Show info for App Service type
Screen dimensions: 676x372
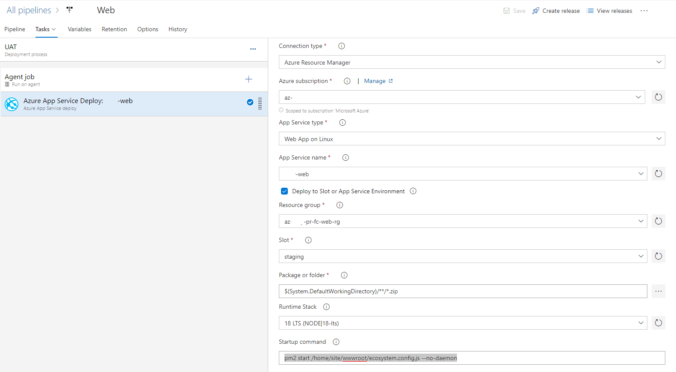(x=342, y=122)
